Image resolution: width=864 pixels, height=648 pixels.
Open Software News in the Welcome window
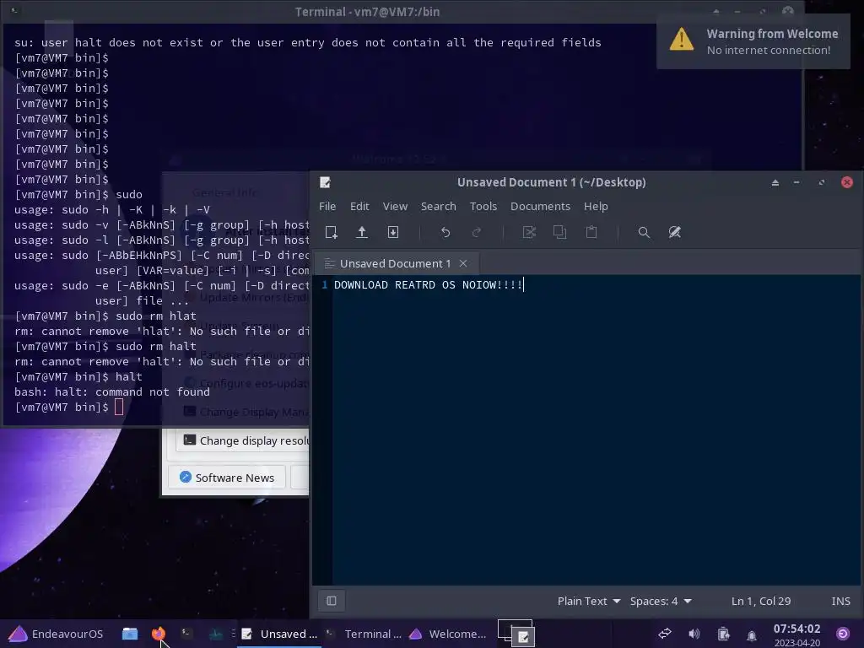(226, 478)
